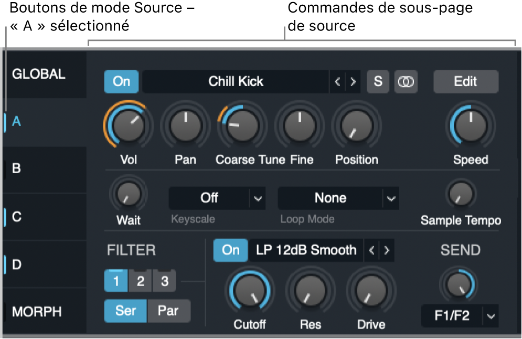Select source D tab
The image size is (522, 339).
click(x=45, y=264)
